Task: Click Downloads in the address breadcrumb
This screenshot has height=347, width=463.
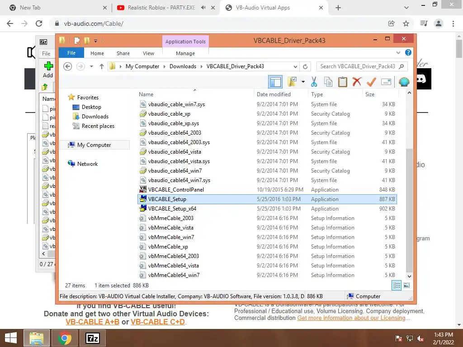Action: (183, 66)
